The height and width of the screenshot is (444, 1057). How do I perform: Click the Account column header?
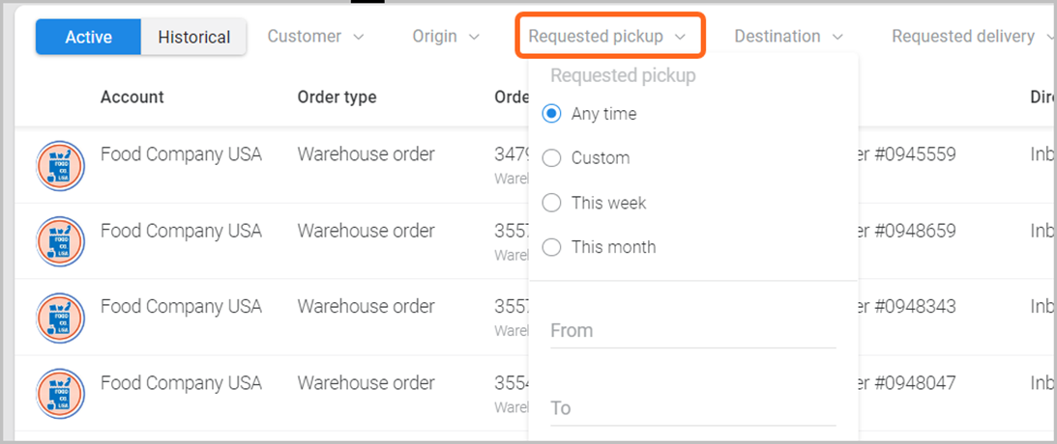[x=132, y=97]
